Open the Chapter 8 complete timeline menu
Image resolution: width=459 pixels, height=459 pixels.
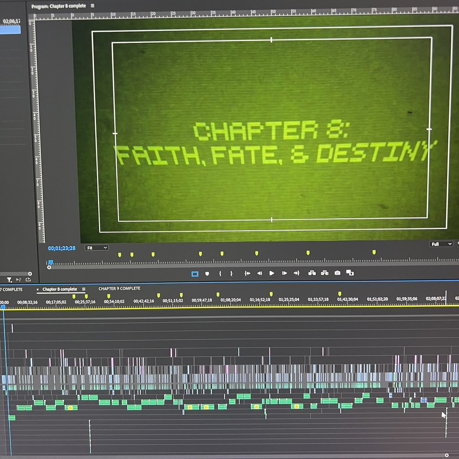[84, 289]
